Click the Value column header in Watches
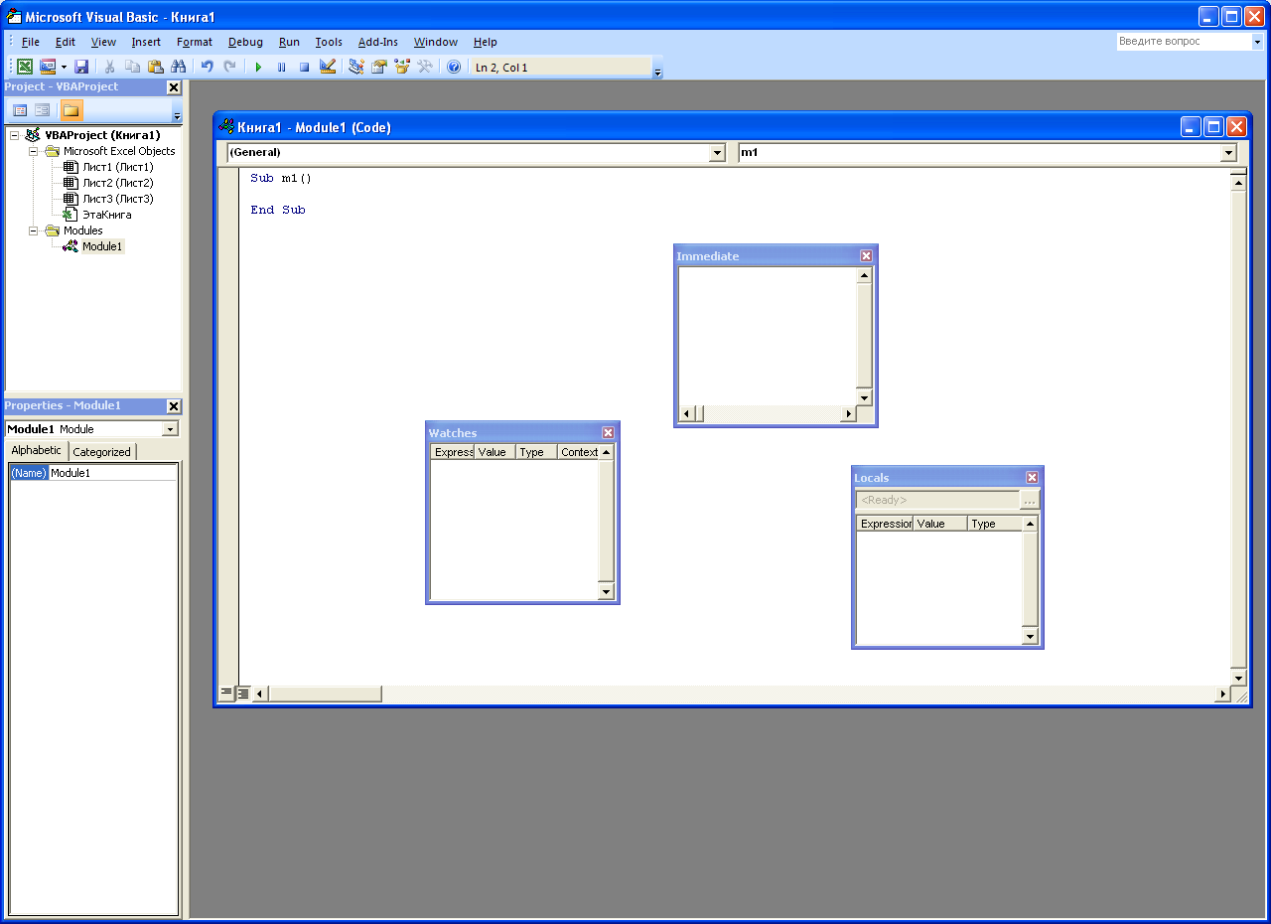Viewport: 1271px width, 924px height. point(495,452)
